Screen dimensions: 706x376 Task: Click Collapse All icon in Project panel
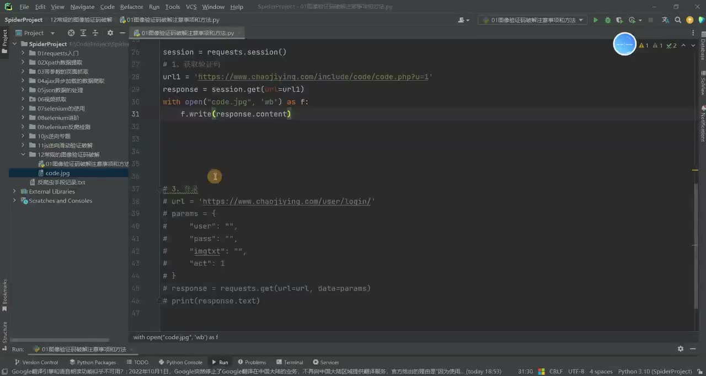click(96, 33)
